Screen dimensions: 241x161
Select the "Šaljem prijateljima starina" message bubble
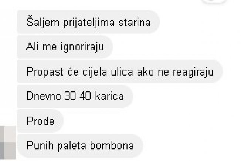pos(88,22)
